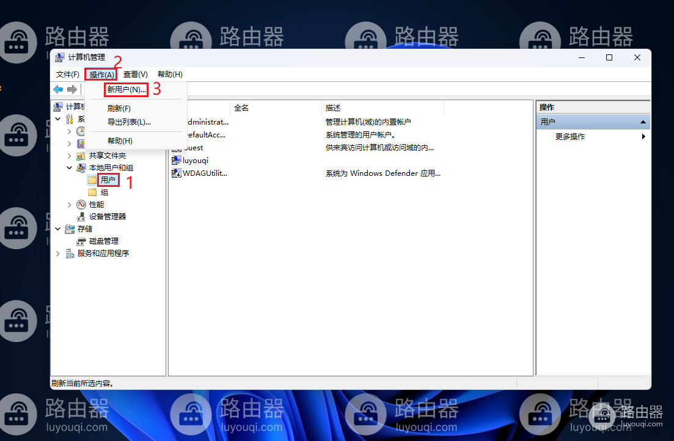The width and height of the screenshot is (674, 441).
Task: Click the 用户 folder icon in tree
Action: click(x=92, y=180)
